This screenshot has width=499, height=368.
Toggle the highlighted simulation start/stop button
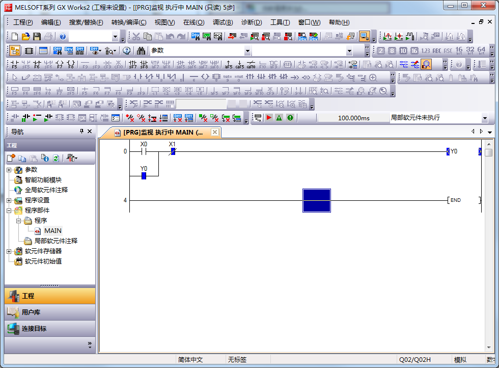coord(364,37)
